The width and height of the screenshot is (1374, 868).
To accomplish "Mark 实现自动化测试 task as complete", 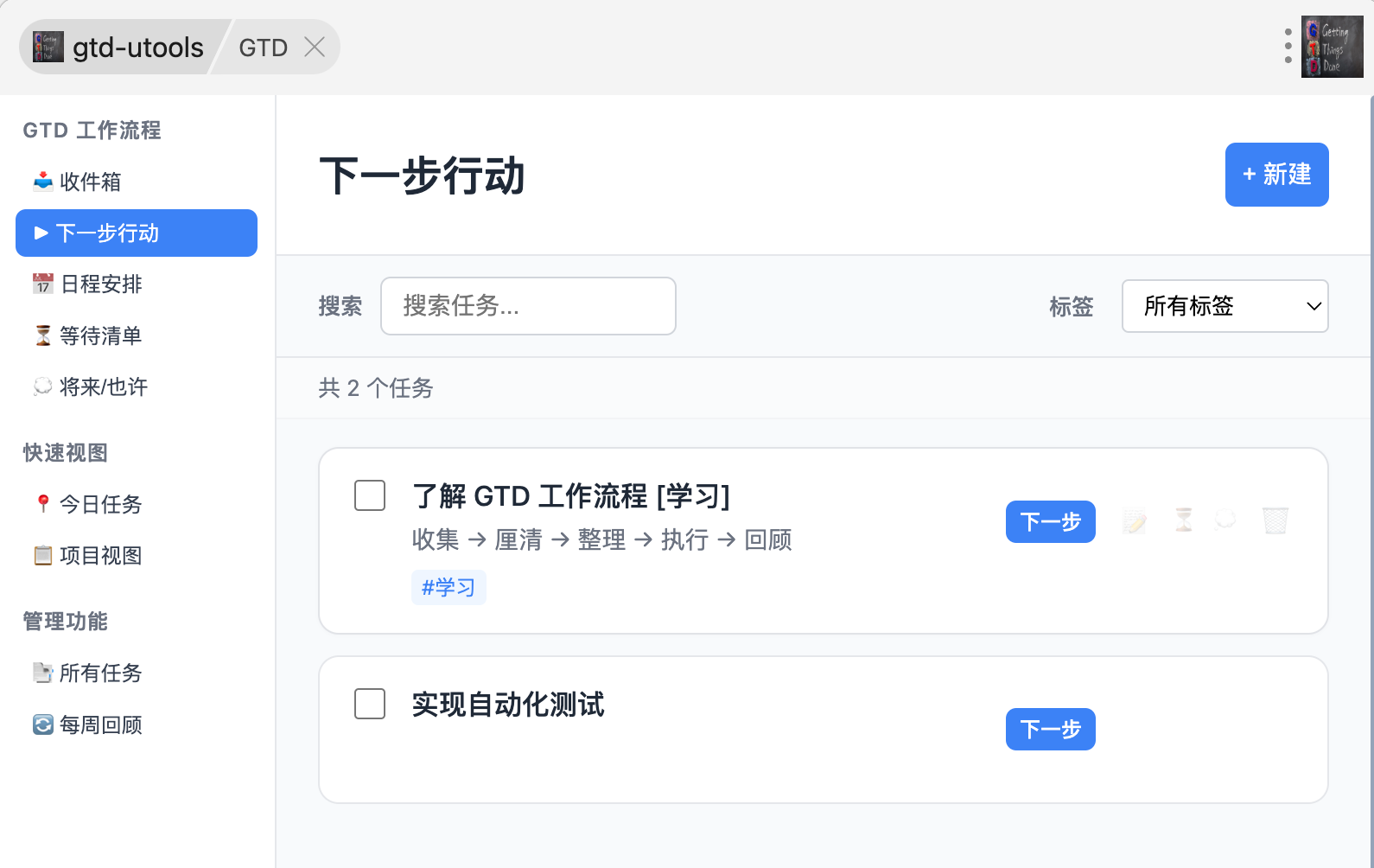I will [x=370, y=704].
